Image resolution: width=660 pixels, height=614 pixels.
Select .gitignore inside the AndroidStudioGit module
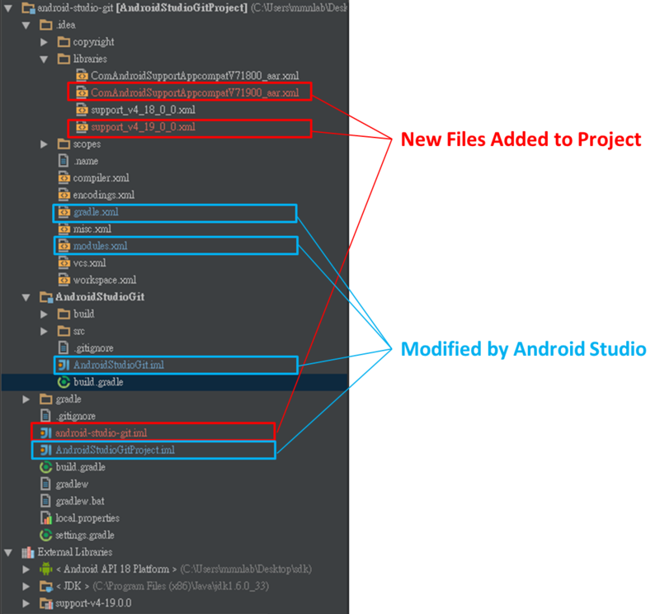point(93,348)
